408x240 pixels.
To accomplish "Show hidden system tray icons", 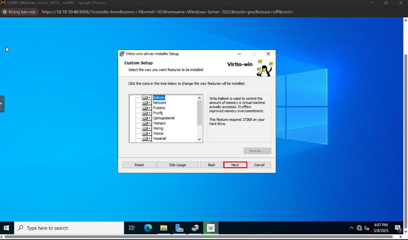I will [x=351, y=228].
